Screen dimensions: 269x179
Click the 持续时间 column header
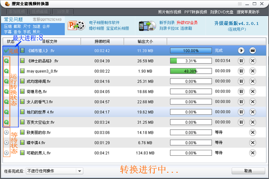click(102, 42)
